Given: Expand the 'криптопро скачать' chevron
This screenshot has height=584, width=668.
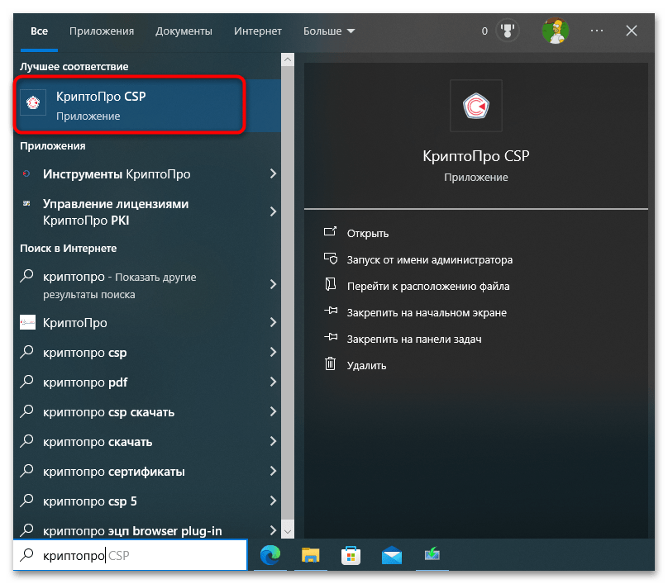Looking at the screenshot, I should [x=273, y=442].
